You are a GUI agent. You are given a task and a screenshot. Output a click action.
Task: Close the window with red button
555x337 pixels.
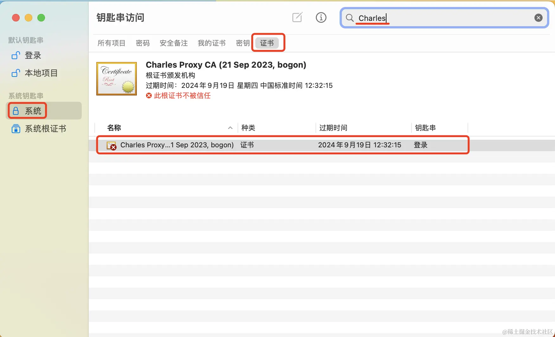point(16,18)
